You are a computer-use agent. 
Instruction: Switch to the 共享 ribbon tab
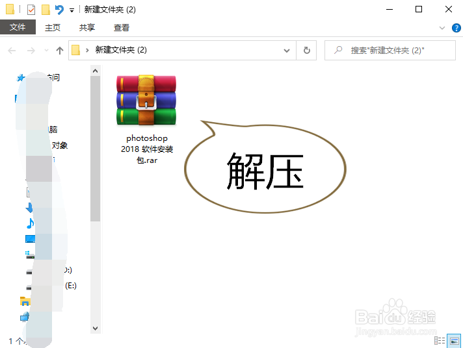click(87, 27)
